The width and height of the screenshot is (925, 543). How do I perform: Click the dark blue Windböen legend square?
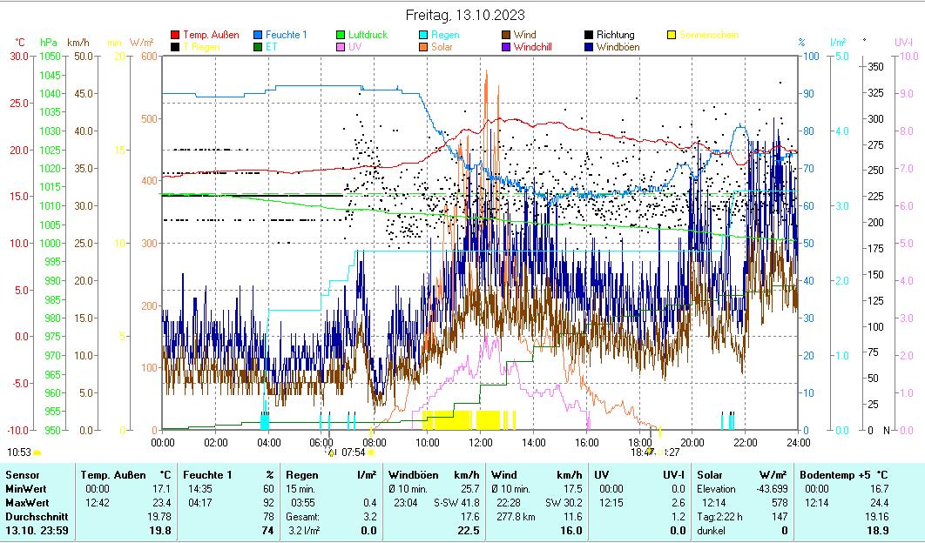pos(589,47)
